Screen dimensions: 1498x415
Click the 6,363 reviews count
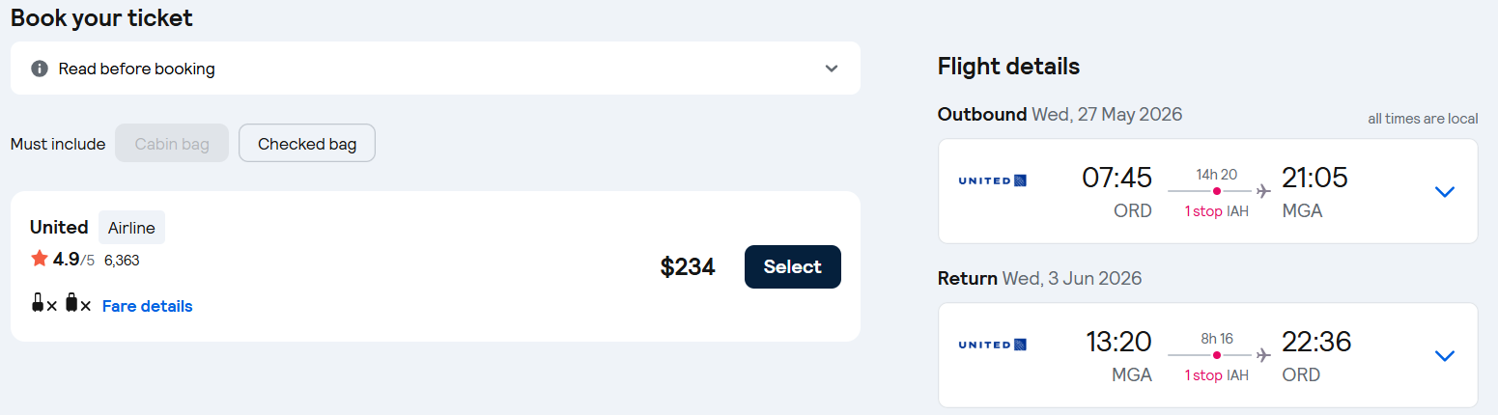[x=122, y=260]
